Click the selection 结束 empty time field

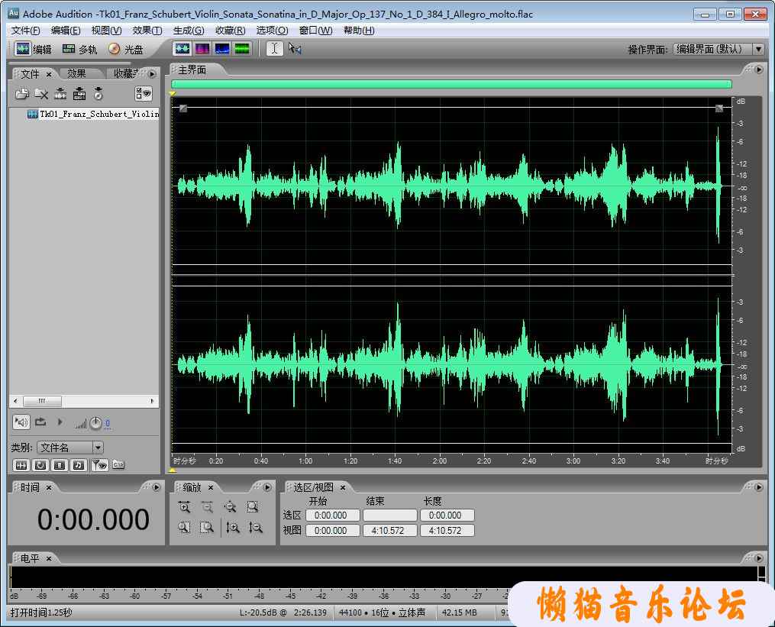click(390, 515)
